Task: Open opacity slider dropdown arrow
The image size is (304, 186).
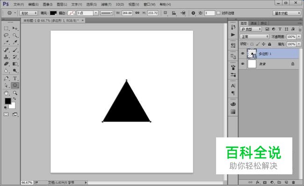Action: (x=299, y=36)
